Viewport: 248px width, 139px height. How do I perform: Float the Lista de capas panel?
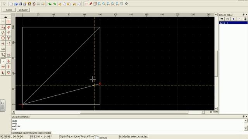coord(243,15)
